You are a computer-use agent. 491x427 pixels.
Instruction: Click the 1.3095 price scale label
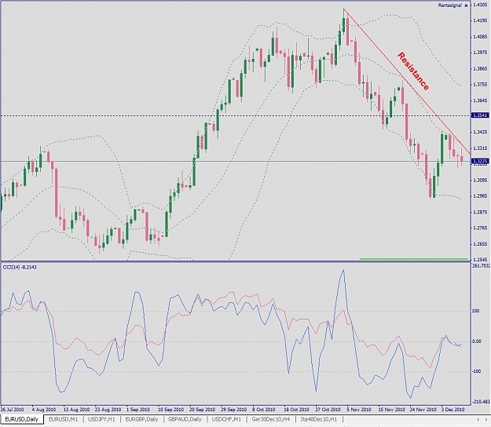point(480,181)
